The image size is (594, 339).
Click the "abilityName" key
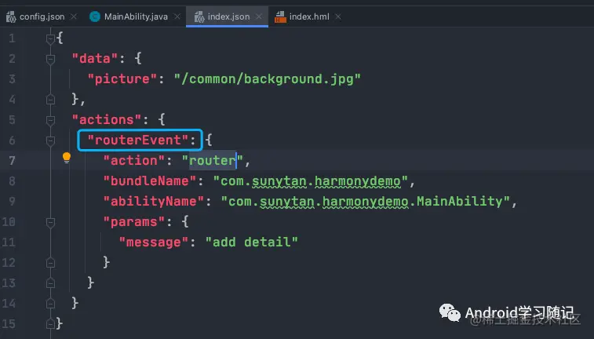click(x=154, y=201)
